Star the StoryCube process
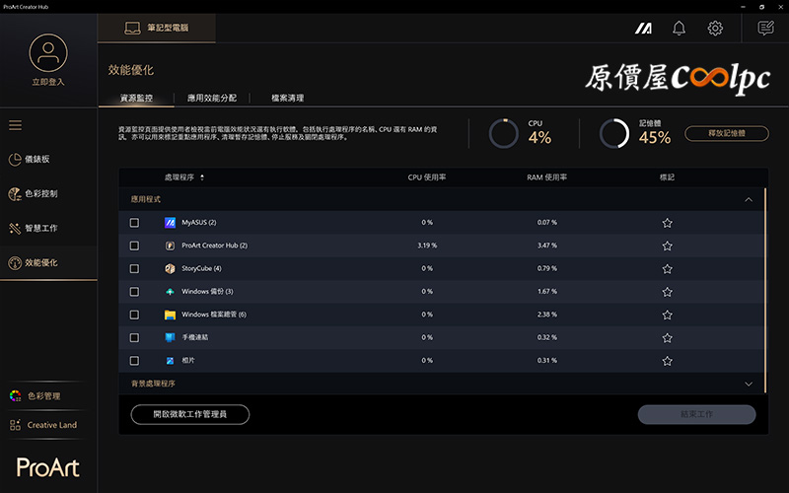The width and height of the screenshot is (789, 493). point(667,268)
